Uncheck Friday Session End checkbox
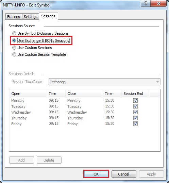The height and width of the screenshot is (183, 169). click(135, 123)
